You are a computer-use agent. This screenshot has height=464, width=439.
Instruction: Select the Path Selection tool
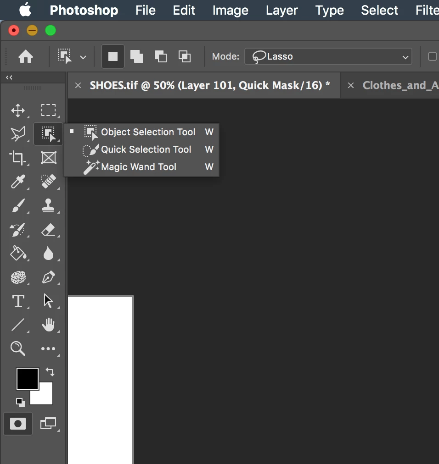point(48,301)
